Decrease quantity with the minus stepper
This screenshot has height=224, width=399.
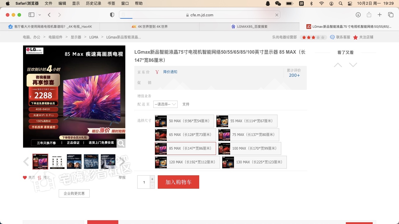tap(152, 185)
